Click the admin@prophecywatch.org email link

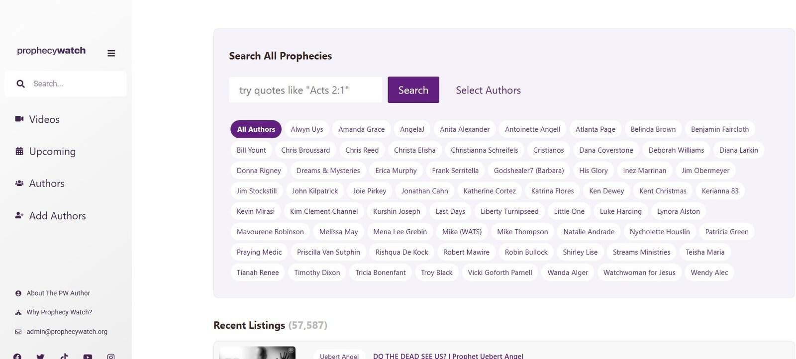(67, 332)
